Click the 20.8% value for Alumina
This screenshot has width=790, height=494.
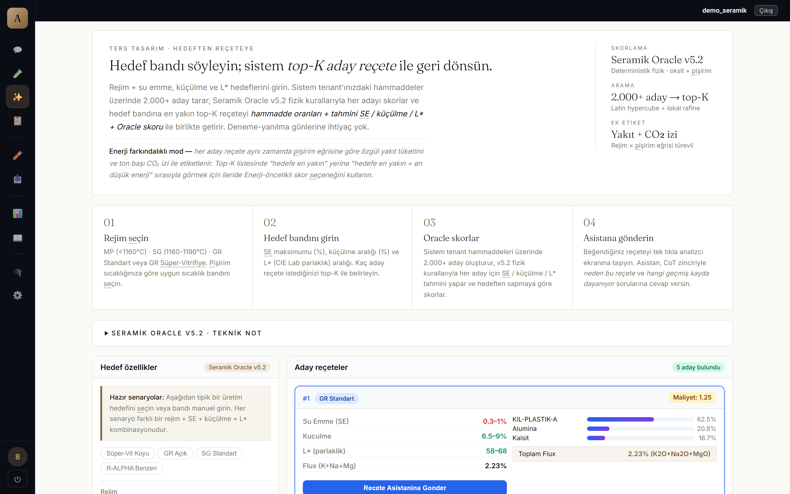[x=706, y=429]
